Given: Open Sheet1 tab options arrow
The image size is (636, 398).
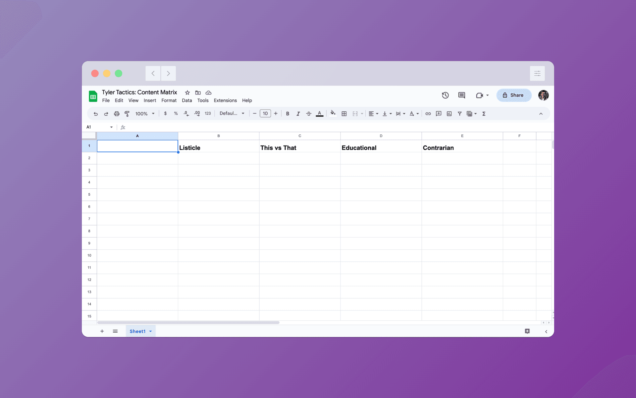Looking at the screenshot, I should tap(151, 331).
